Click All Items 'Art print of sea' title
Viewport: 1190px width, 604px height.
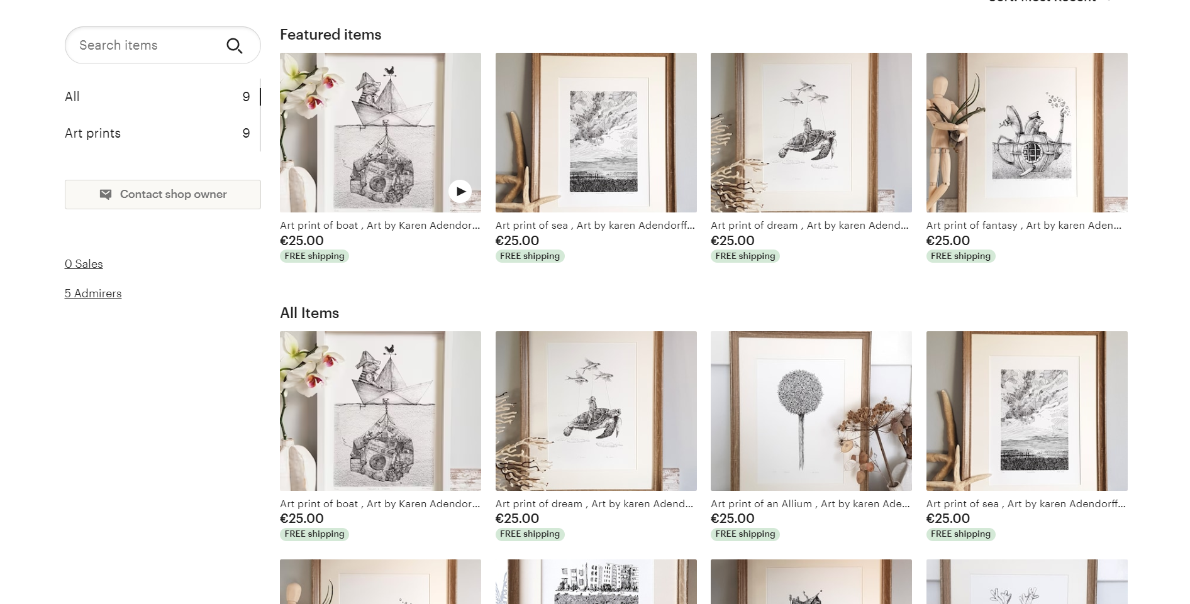pyautogui.click(x=1026, y=504)
